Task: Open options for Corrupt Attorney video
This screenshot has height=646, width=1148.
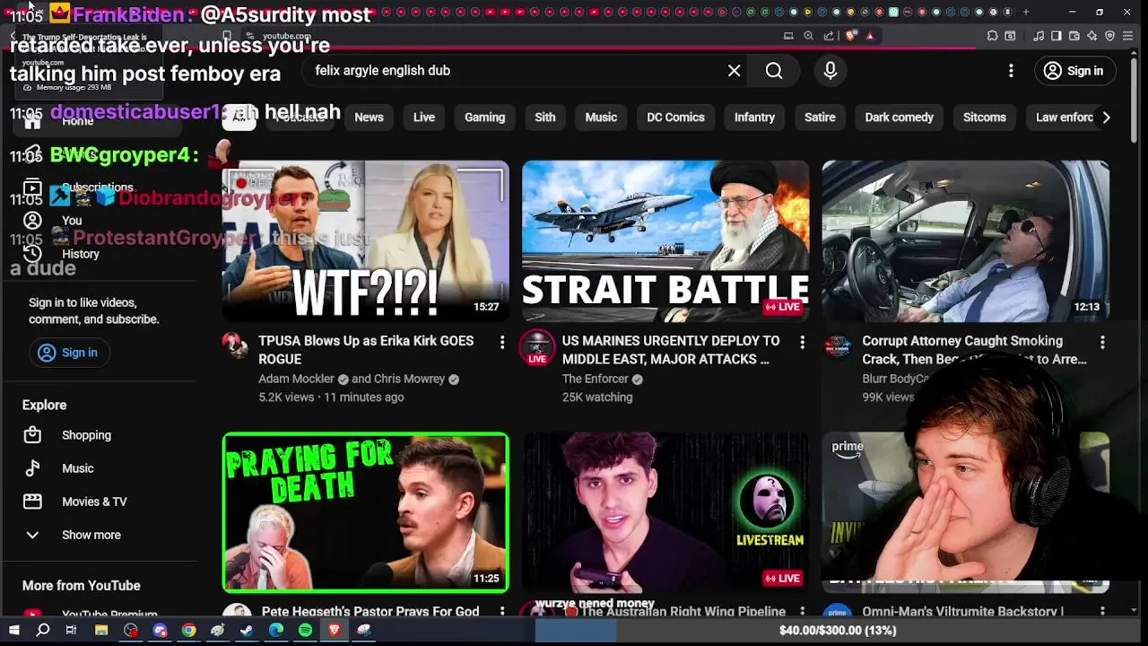Action: pyautogui.click(x=1102, y=342)
